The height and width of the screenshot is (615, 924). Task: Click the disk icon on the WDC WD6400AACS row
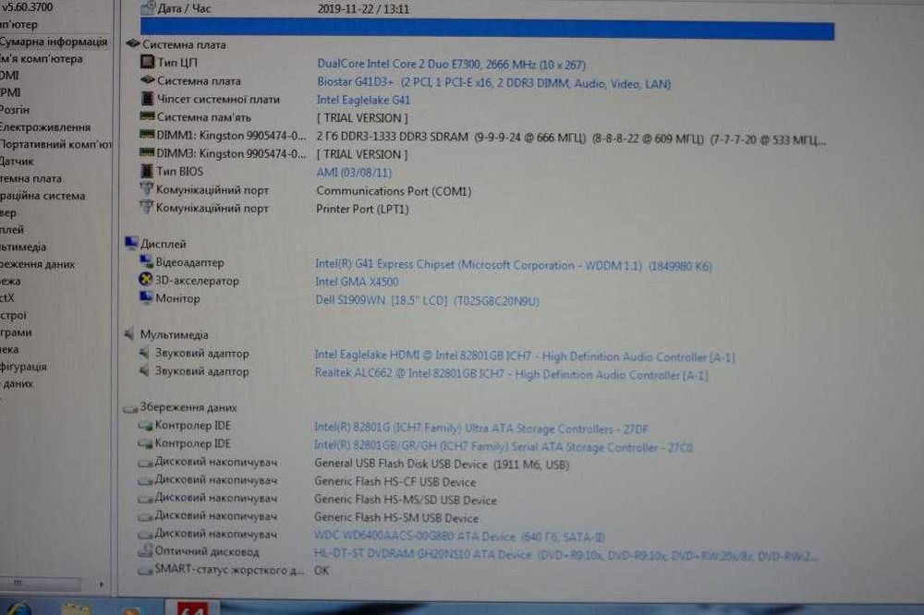[145, 535]
